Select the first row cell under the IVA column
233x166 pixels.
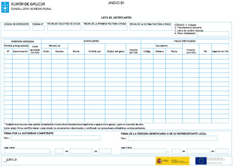tap(205, 56)
